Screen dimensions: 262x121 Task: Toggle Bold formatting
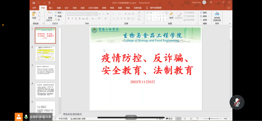pyautogui.click(x=68, y=19)
